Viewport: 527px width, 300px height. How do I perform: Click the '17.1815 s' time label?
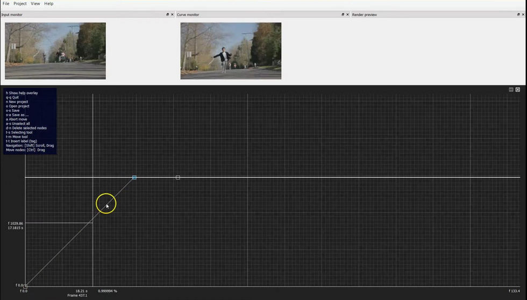[x=16, y=228]
